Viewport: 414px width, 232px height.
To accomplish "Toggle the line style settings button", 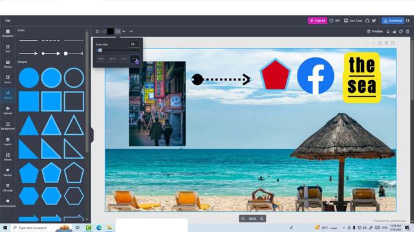I will (118, 32).
